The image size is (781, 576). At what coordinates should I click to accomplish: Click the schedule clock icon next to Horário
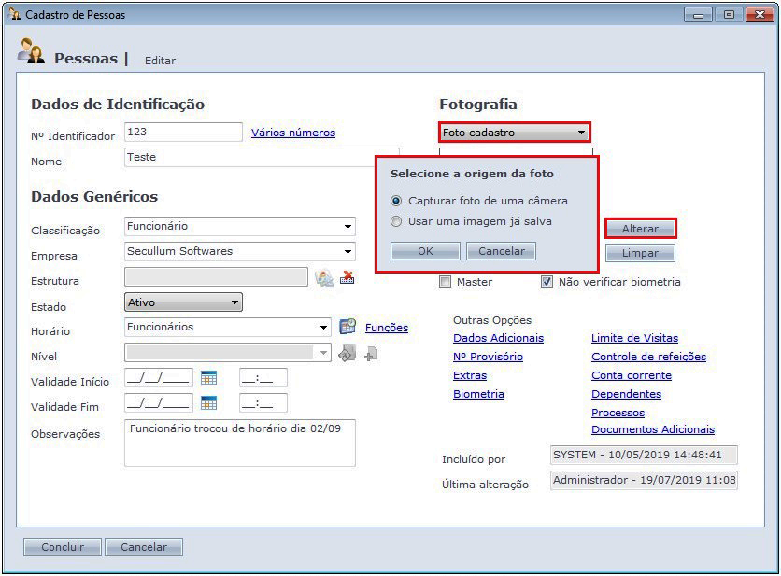coord(348,327)
